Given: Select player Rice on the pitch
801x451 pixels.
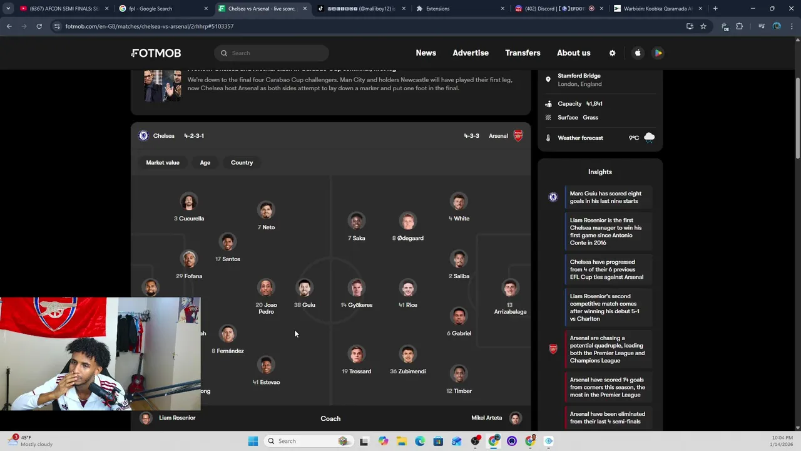Looking at the screenshot, I should click(x=408, y=294).
